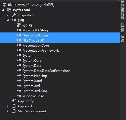Expand the MainWindow.xaml node arrow
Image resolution: width=126 pixels, height=120 pixels.
[x=8, y=111]
